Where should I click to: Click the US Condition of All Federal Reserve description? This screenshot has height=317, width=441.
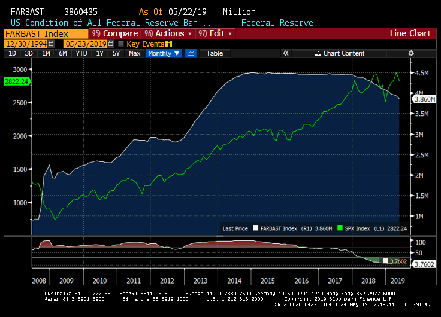(110, 23)
